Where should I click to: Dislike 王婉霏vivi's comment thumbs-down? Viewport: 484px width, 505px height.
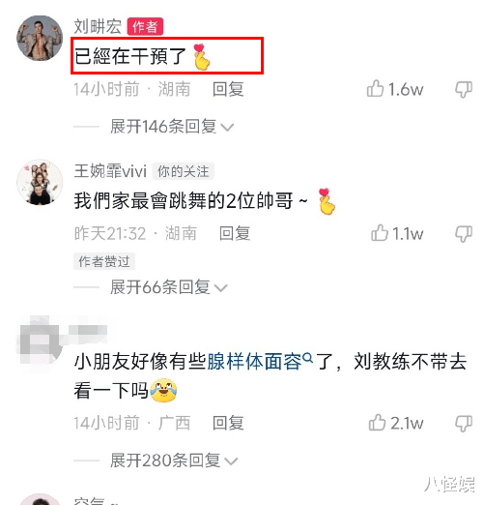pos(464,233)
